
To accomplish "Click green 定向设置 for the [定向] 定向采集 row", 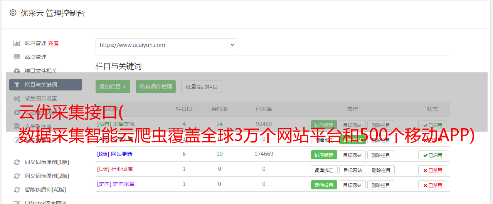I will (324, 185).
